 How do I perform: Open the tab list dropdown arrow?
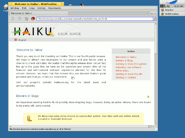pyautogui.click(x=155, y=13)
